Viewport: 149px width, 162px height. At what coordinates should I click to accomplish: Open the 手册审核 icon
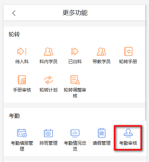pyautogui.click(x=22, y=80)
